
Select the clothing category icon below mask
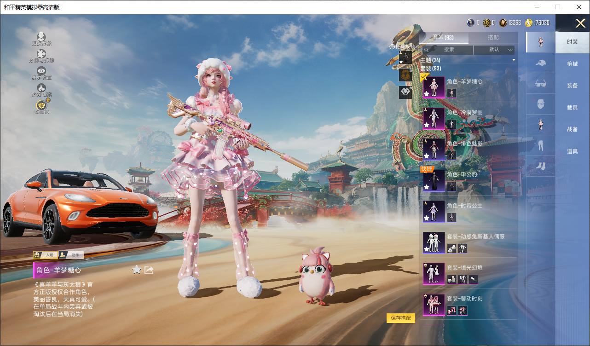pyautogui.click(x=541, y=125)
